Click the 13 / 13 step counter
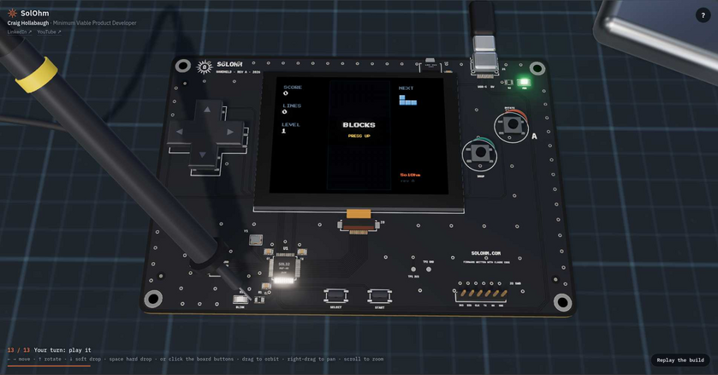The width and height of the screenshot is (718, 375). [x=18, y=350]
